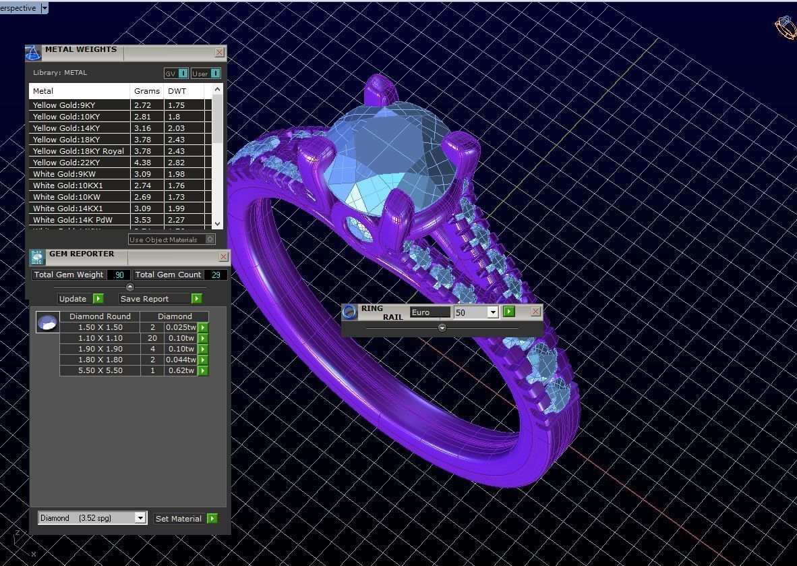Click green arrow in 5.50 X 5.50 row
Image resolution: width=797 pixels, height=566 pixels.
[203, 371]
